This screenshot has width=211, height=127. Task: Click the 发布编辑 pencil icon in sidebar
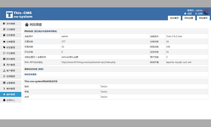click(4, 23)
